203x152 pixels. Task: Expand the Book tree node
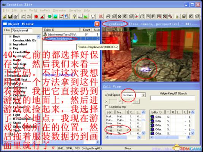coord(10,36)
